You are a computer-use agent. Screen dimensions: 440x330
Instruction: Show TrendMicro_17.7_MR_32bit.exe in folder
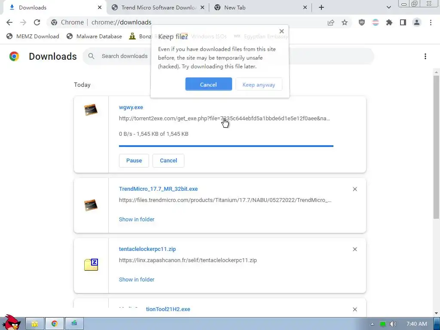(x=137, y=220)
